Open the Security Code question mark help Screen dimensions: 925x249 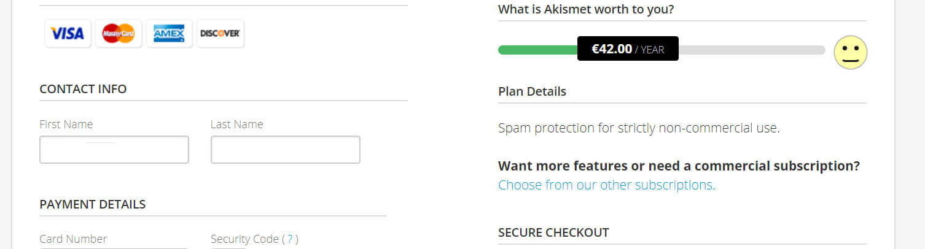290,239
